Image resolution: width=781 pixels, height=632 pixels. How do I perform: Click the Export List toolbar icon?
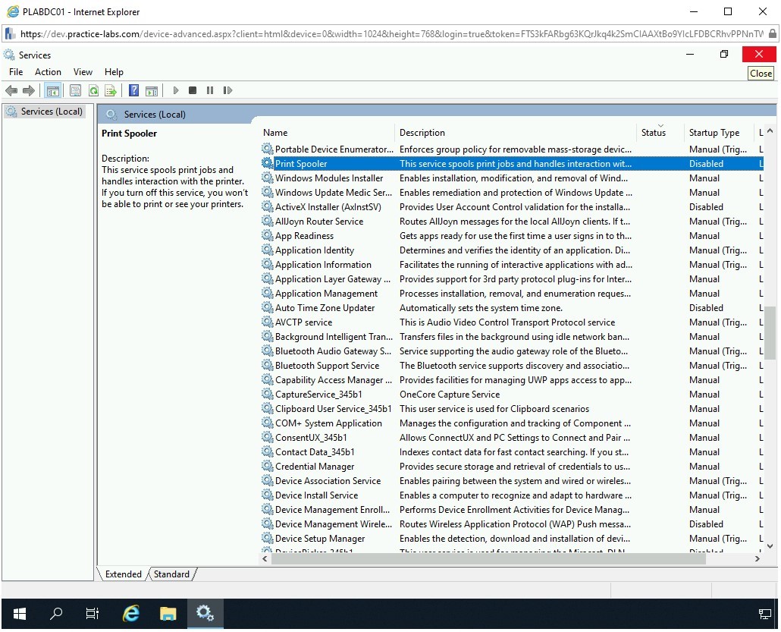pos(111,90)
